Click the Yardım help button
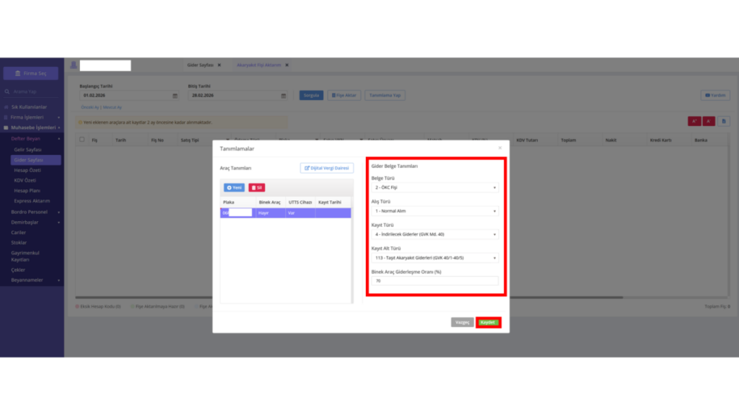739x415 pixels. click(715, 96)
